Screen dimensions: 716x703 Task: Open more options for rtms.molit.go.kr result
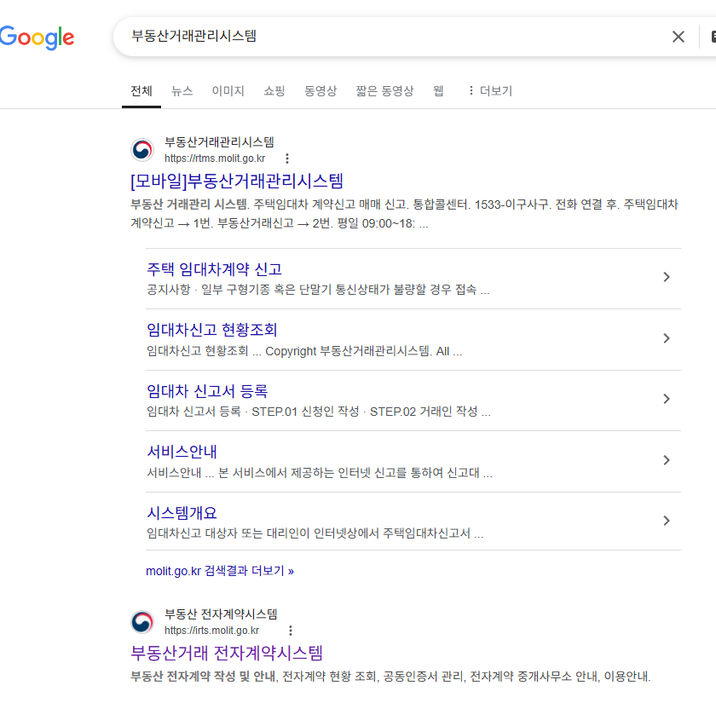point(286,158)
